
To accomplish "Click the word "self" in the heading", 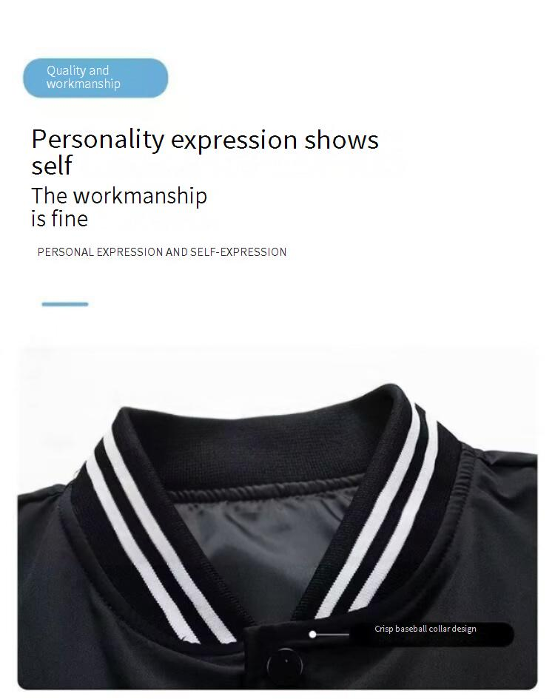I will tap(52, 166).
